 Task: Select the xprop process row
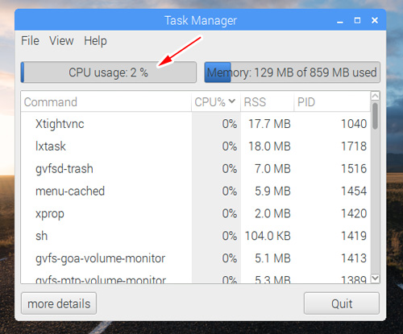(196, 213)
